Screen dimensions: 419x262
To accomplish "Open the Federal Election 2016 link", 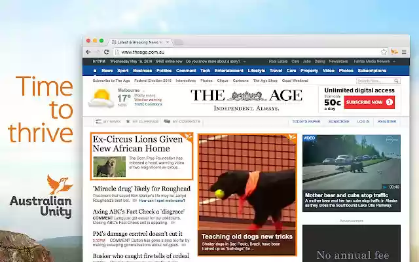I will point(153,81).
